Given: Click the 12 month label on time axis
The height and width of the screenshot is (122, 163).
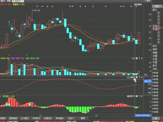Looking at the screenshot, I should point(97,115).
